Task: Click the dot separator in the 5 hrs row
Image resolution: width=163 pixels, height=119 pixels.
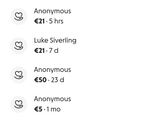Action: point(47,21)
